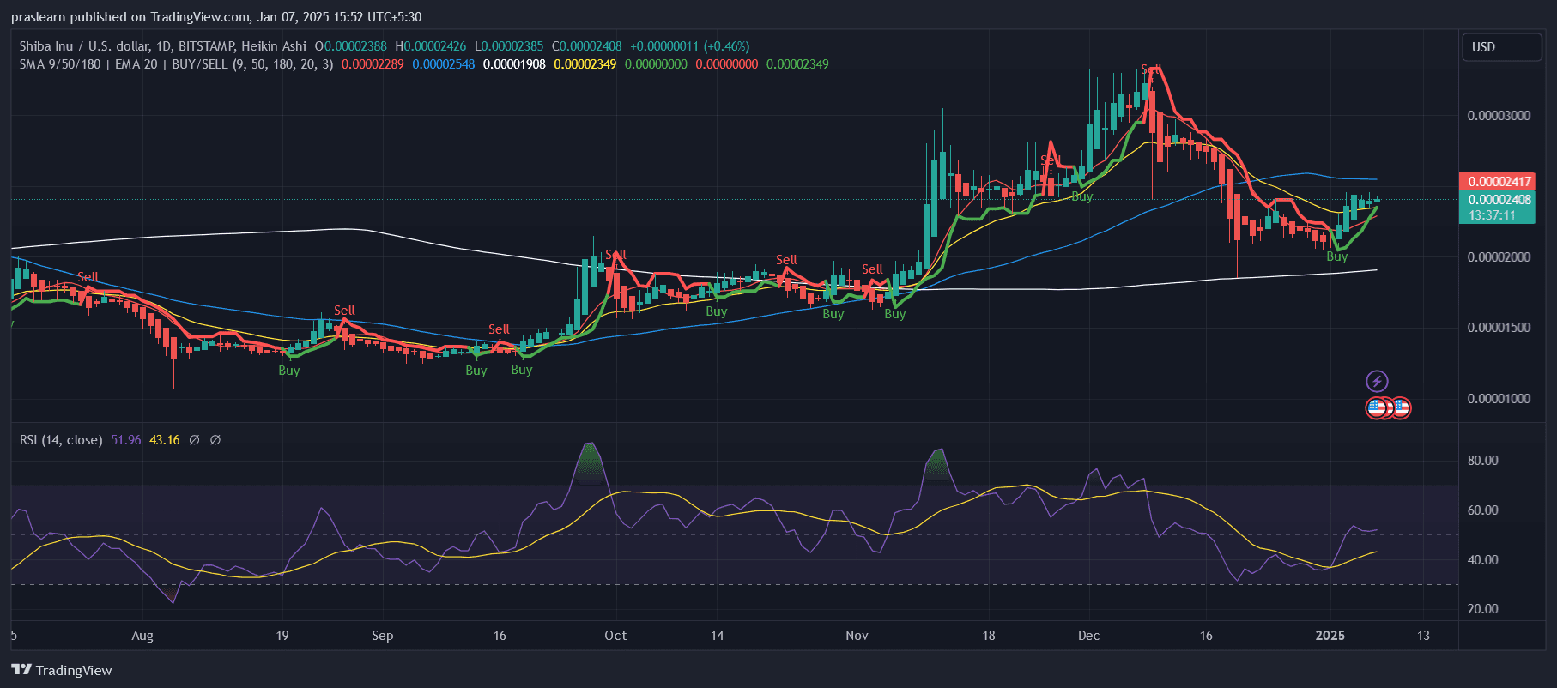Click the 'RSI (14, close)' indicator label
This screenshot has height=688, width=1557.
click(x=61, y=440)
